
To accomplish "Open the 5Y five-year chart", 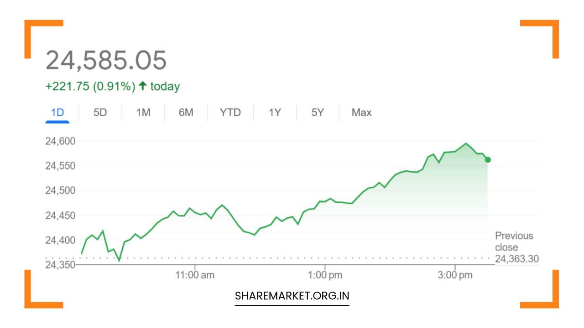I will (x=317, y=112).
